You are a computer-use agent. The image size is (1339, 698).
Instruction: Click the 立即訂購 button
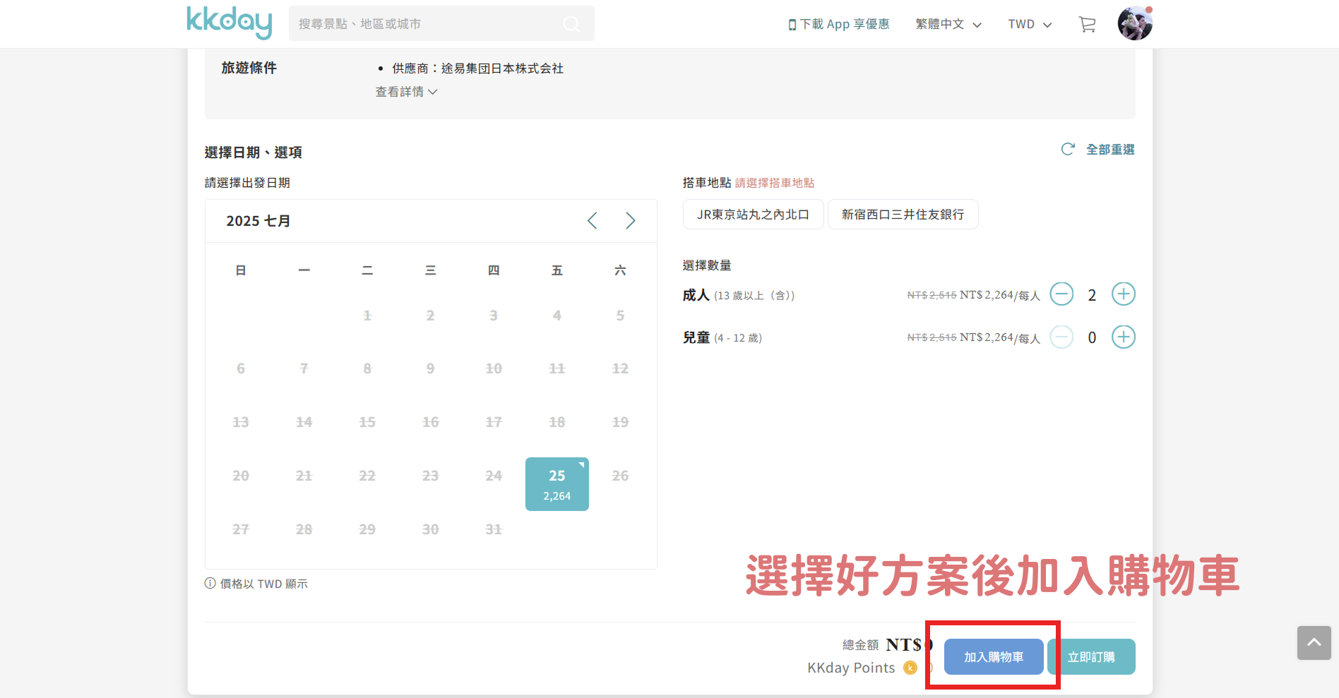pos(1091,656)
